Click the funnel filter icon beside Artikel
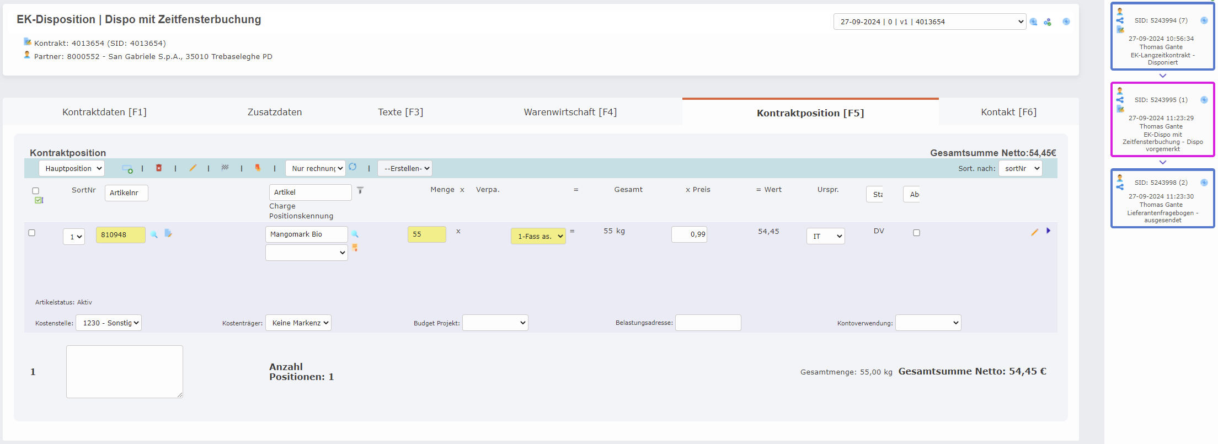The width and height of the screenshot is (1218, 444). (360, 190)
